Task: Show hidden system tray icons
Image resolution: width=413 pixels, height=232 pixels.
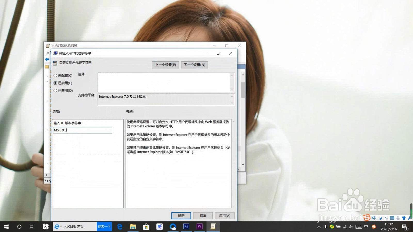Action: [x=319, y=227]
